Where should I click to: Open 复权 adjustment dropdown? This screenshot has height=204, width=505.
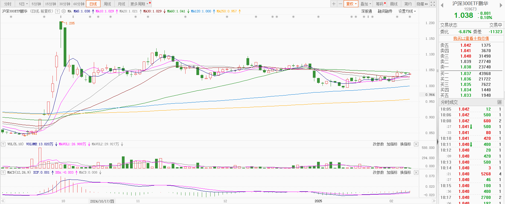pos(351,4)
